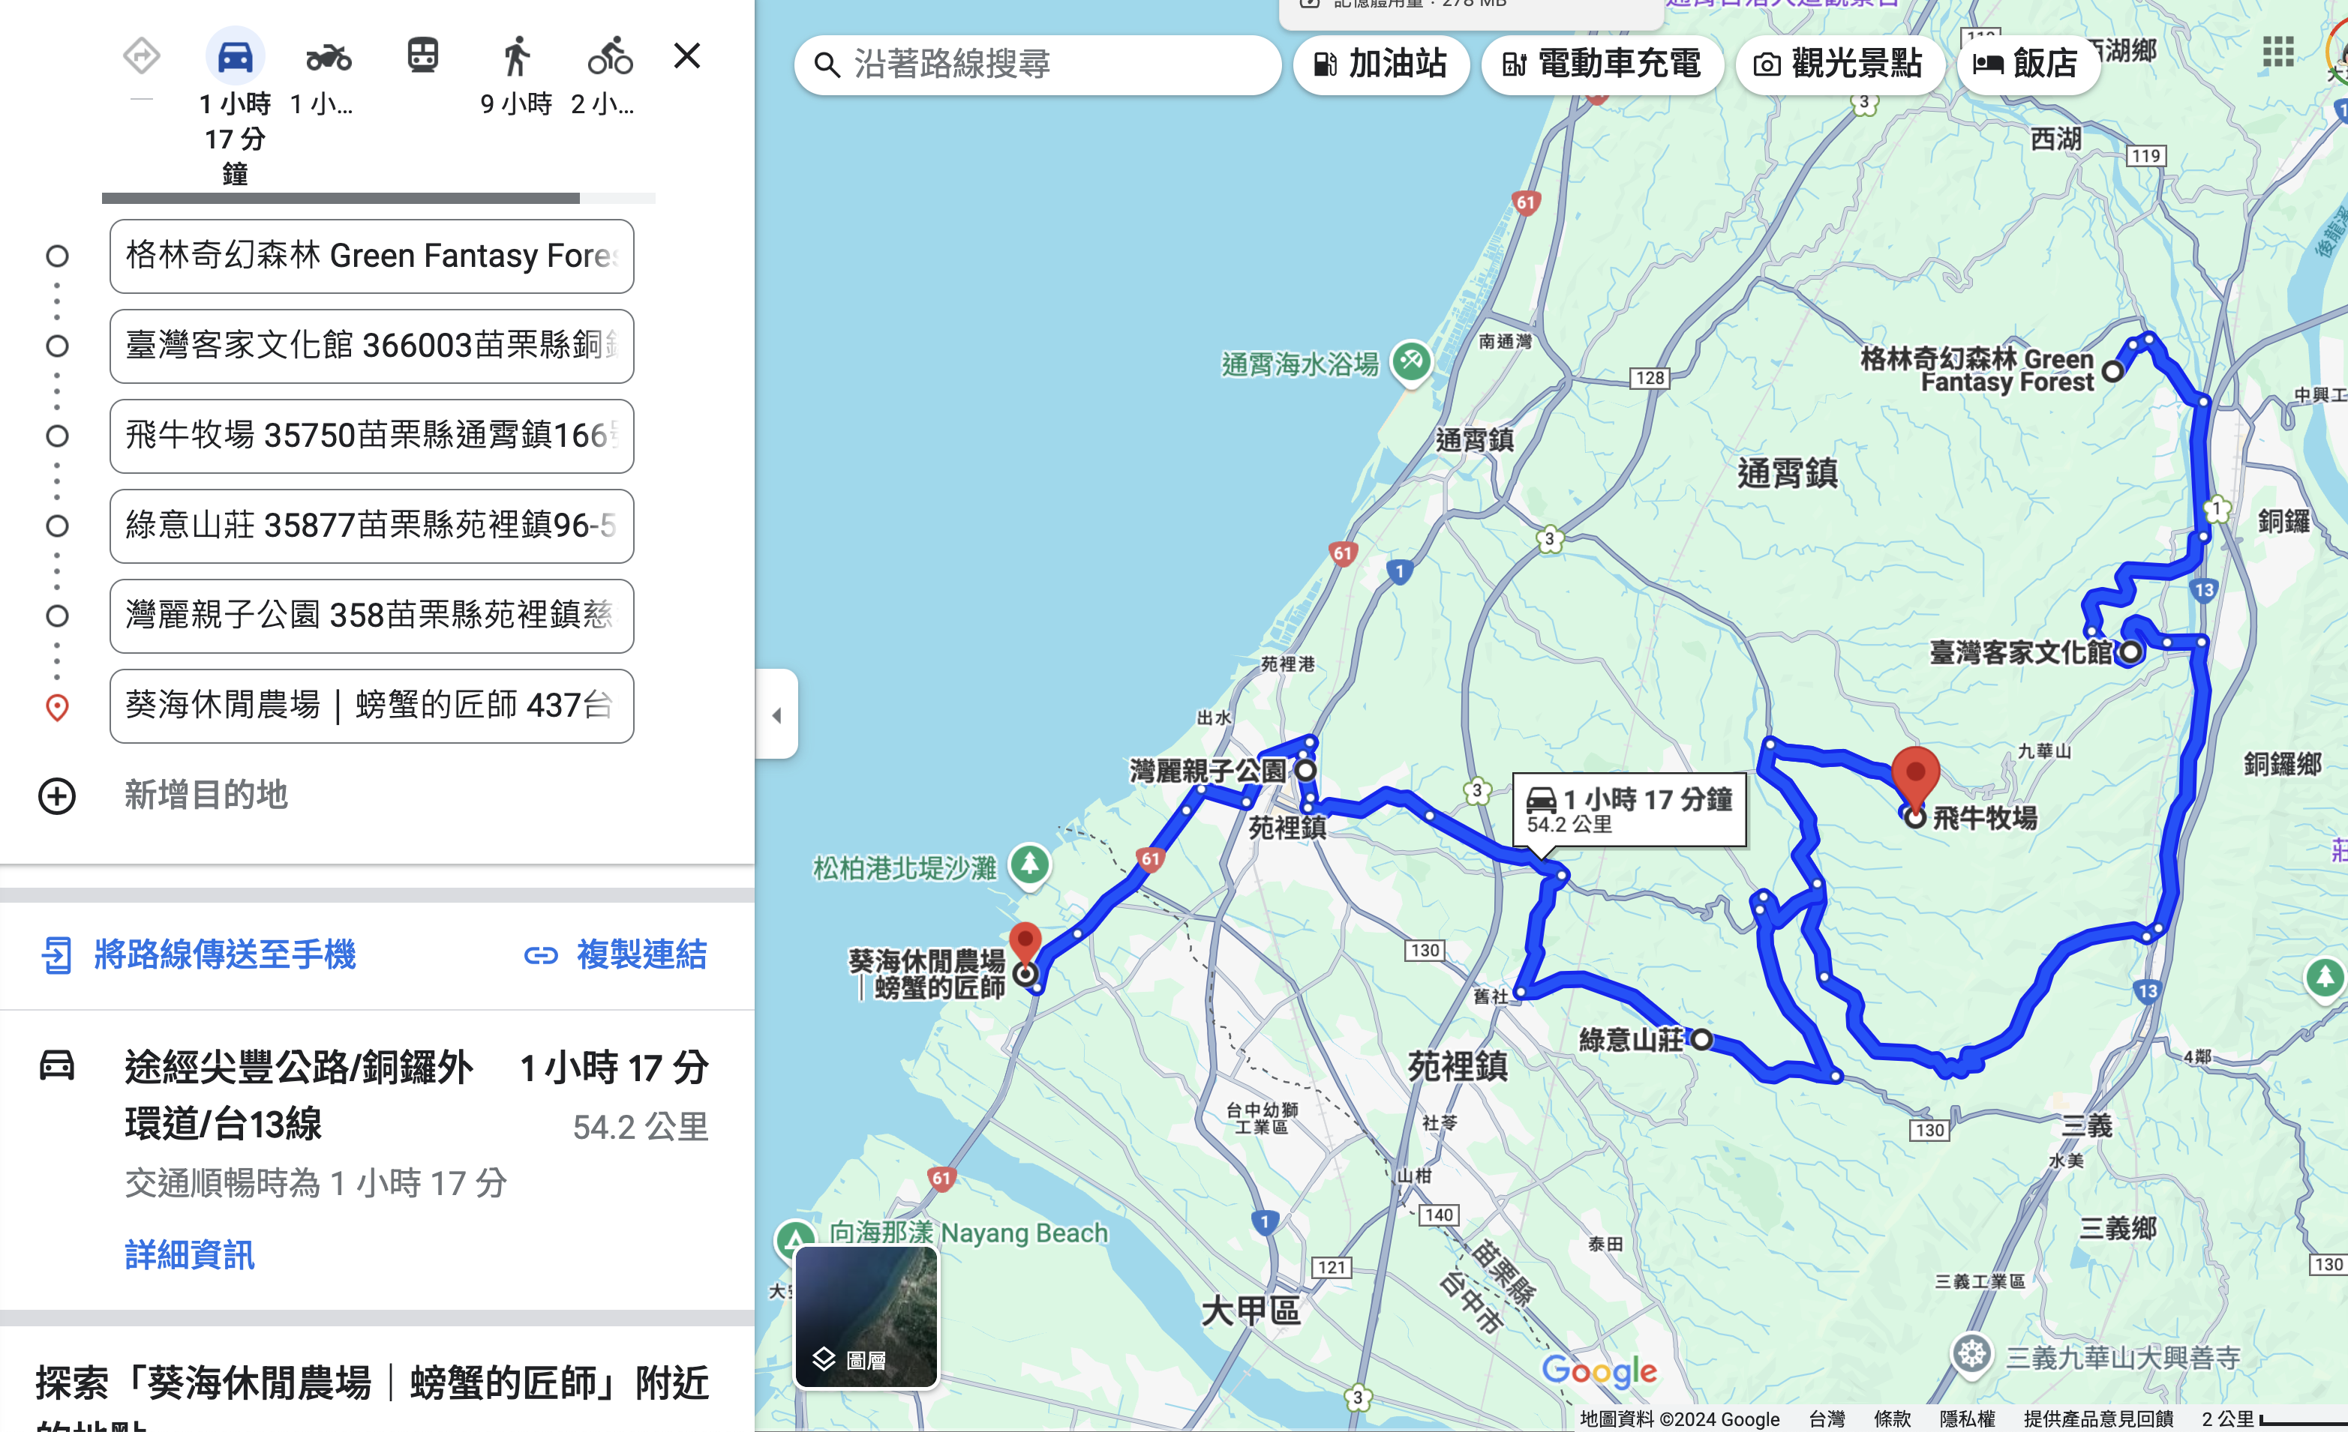The width and height of the screenshot is (2348, 1432).
Task: Click the 通霄鎮 large town label
Action: (1787, 473)
